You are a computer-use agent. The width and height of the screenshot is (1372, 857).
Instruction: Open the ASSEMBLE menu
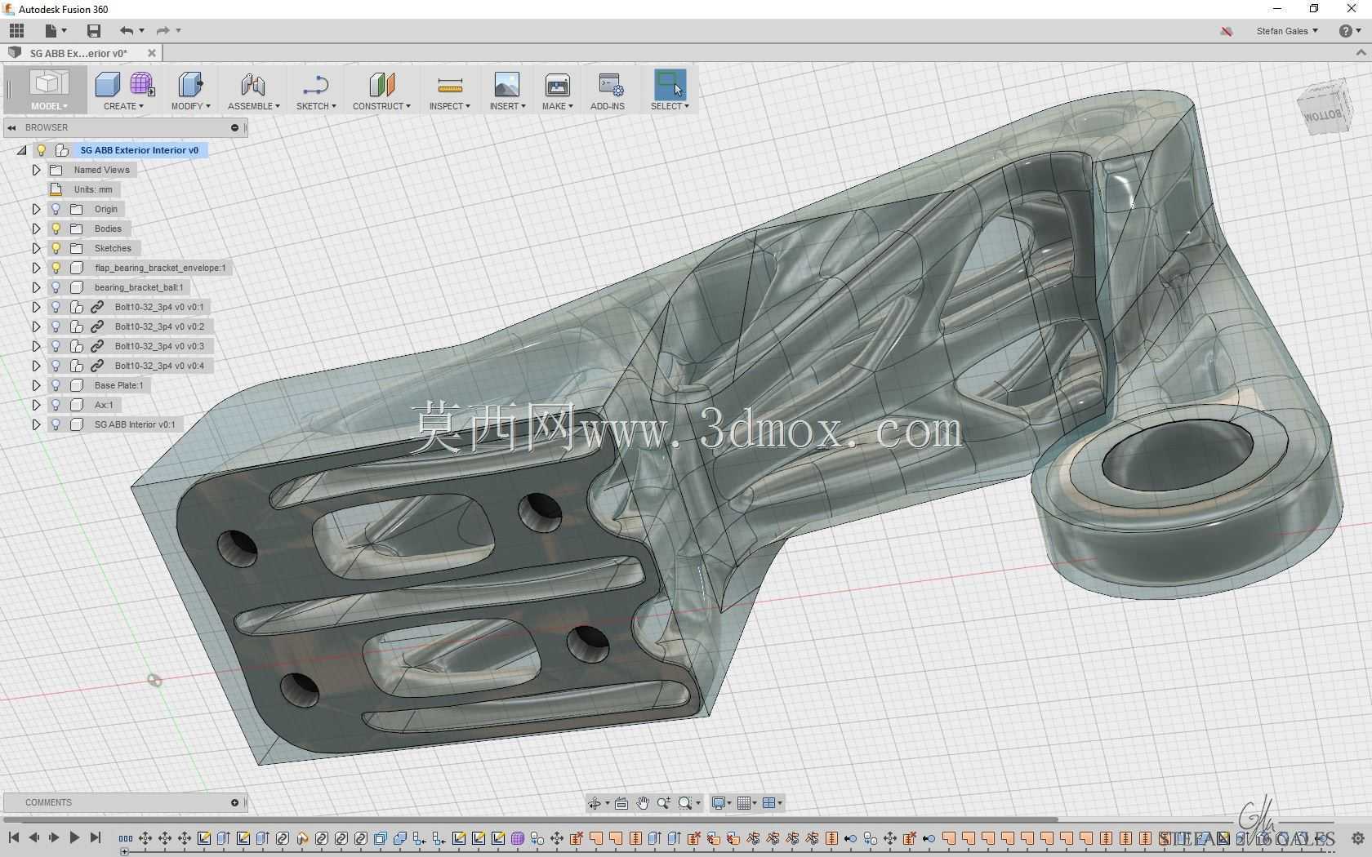pyautogui.click(x=254, y=106)
